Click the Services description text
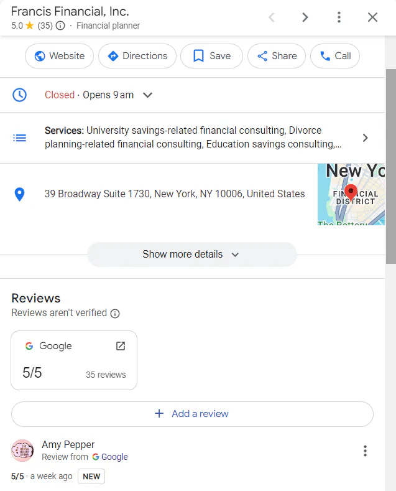This screenshot has height=491, width=396. (x=193, y=137)
